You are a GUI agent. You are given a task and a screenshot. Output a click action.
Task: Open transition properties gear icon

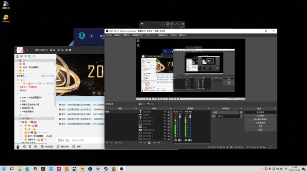point(241,112)
